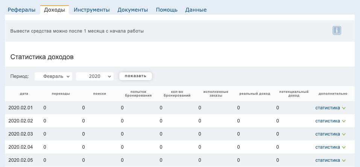The image size is (360, 167).
Task: Click the дата column header
Action: pyautogui.click(x=24, y=94)
